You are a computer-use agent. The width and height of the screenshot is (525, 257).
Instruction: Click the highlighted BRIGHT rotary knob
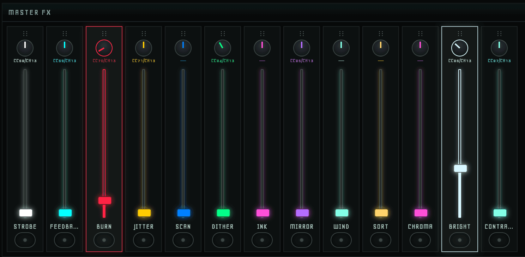pyautogui.click(x=460, y=48)
